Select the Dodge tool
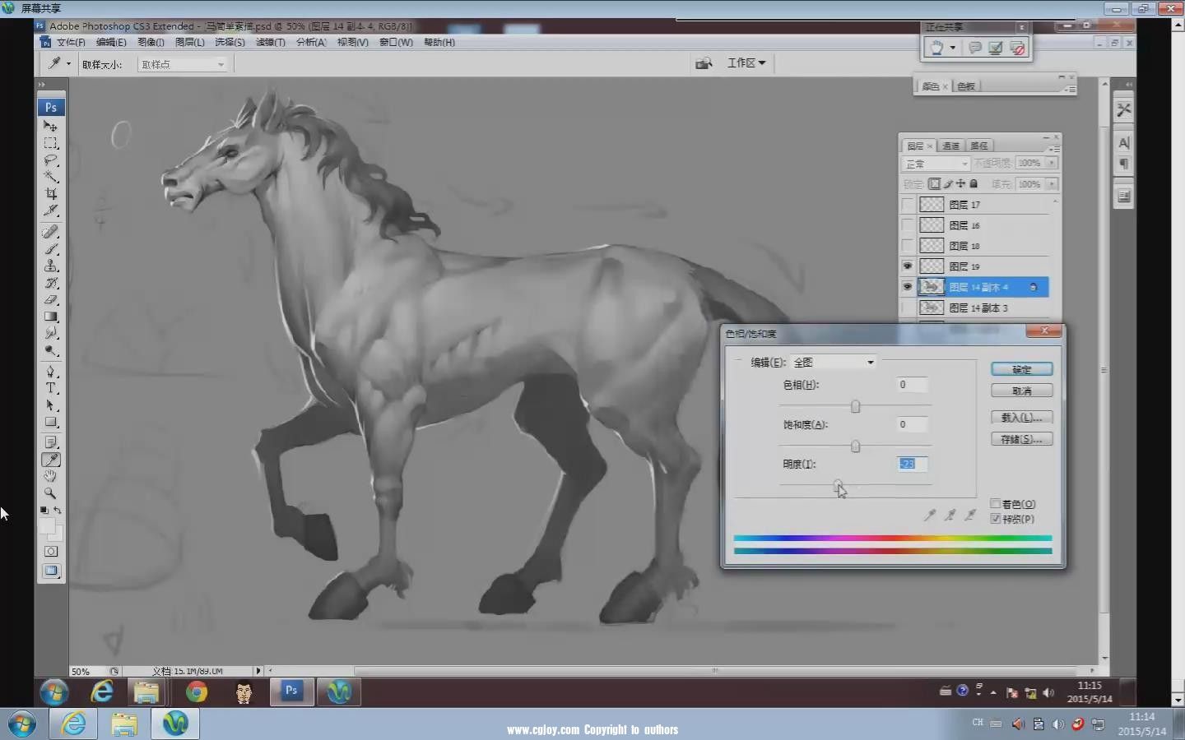This screenshot has width=1185, height=740. [x=50, y=350]
